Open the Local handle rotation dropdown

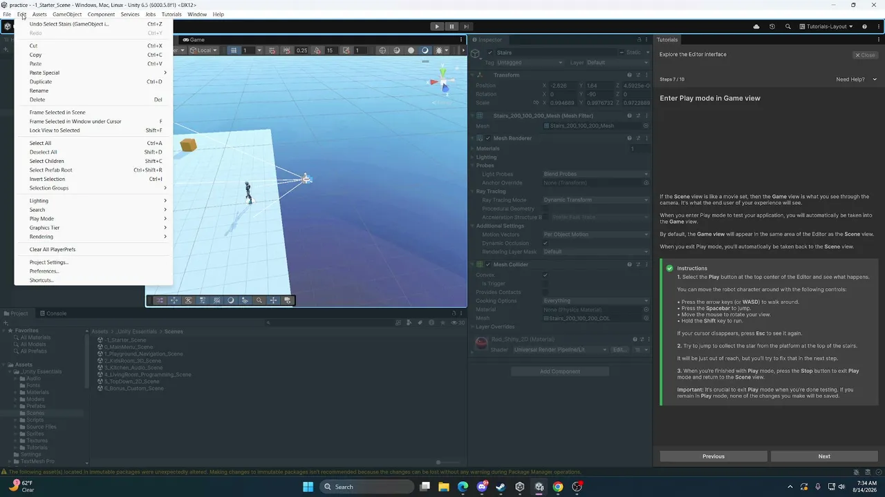202,50
